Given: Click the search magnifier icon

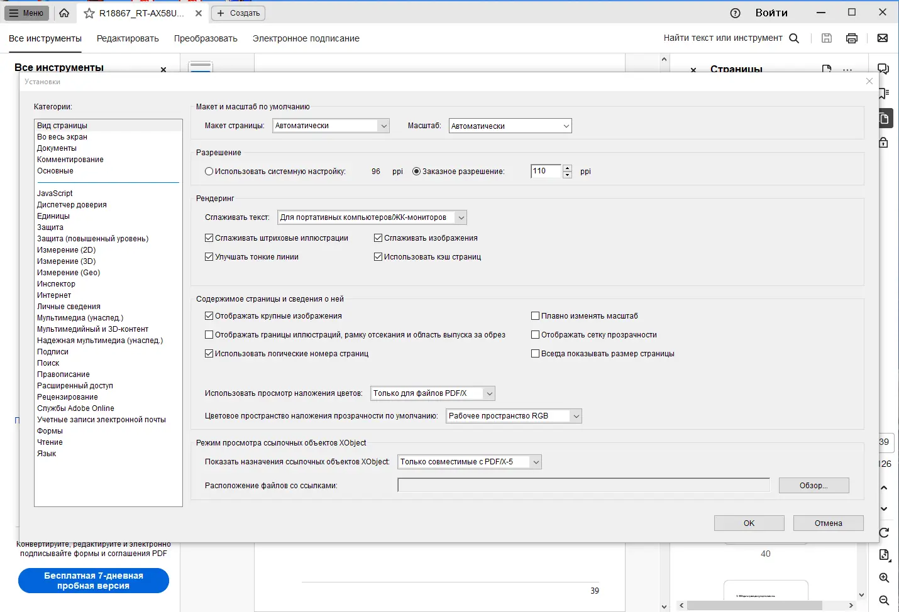Looking at the screenshot, I should point(794,38).
